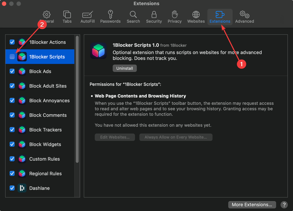Select the Block Widgets row text
Viewport: 293px width, 211px height.
tap(45, 144)
